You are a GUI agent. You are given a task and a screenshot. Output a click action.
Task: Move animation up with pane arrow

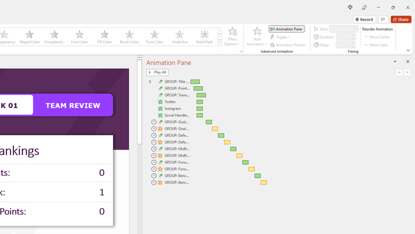point(399,72)
